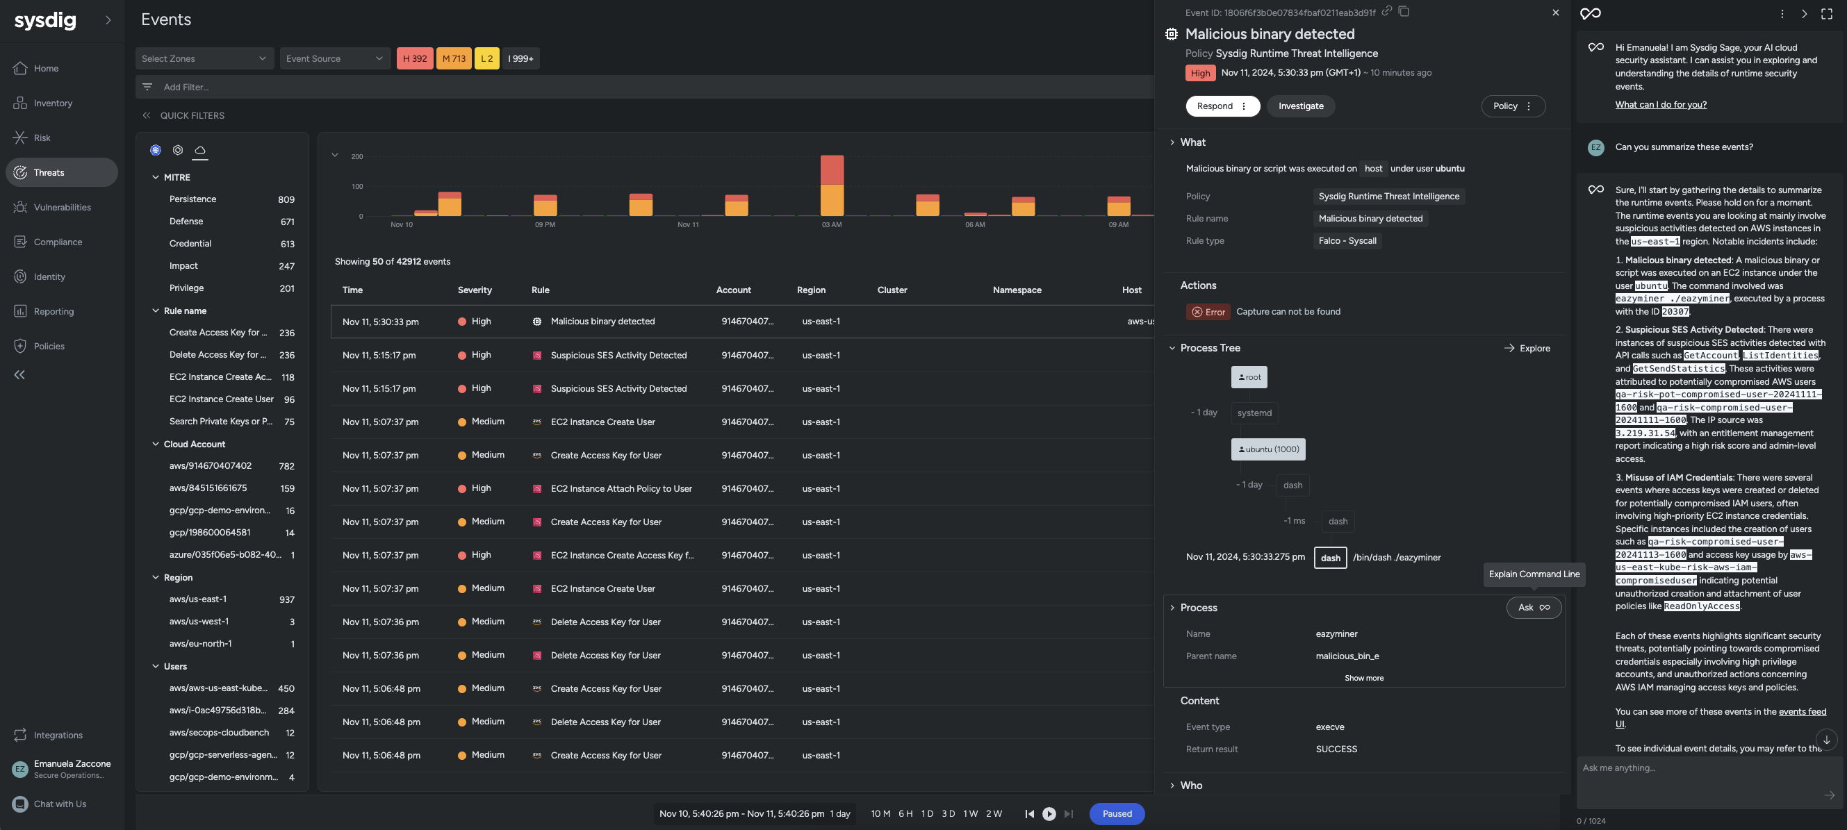Focus the Add Filter input
This screenshot has height=830, width=1847.
(x=646, y=87)
